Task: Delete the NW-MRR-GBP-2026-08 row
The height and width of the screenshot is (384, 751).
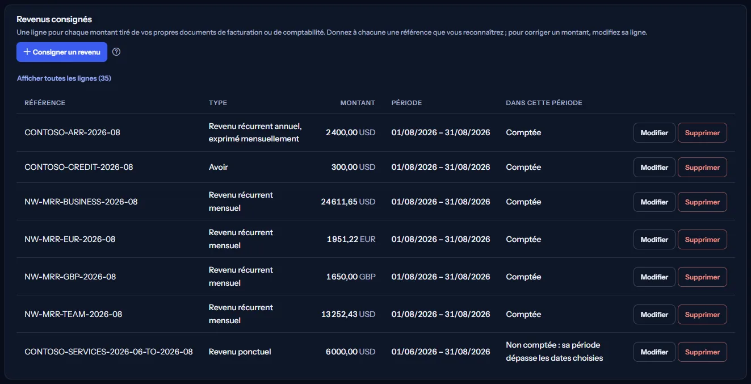Action: [702, 277]
